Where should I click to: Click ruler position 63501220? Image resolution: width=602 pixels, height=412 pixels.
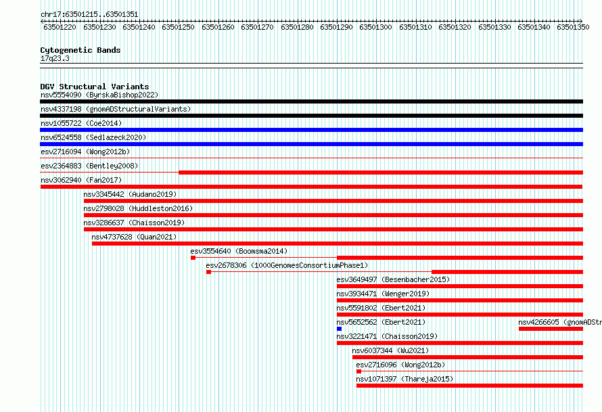60,27
